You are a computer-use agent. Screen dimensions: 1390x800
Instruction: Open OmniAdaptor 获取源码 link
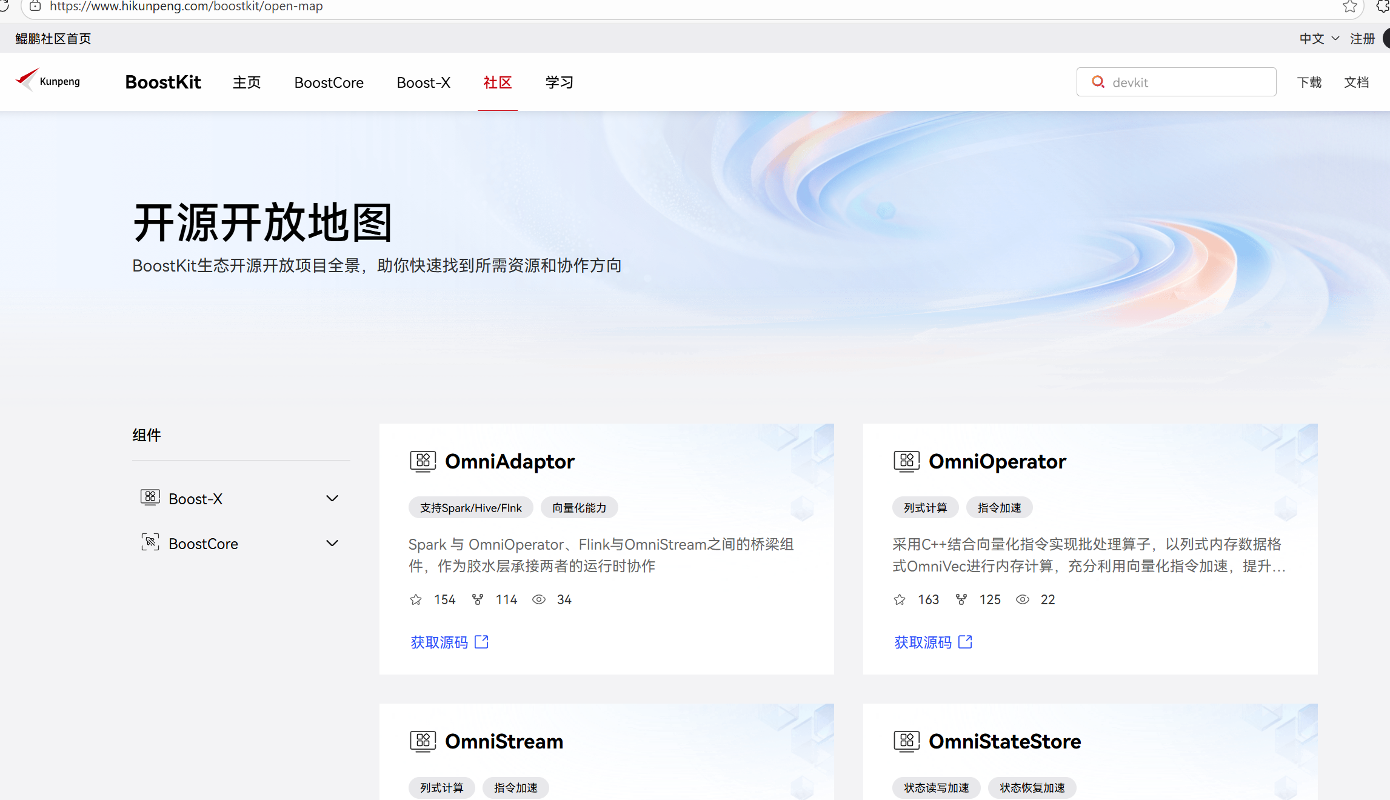click(439, 642)
